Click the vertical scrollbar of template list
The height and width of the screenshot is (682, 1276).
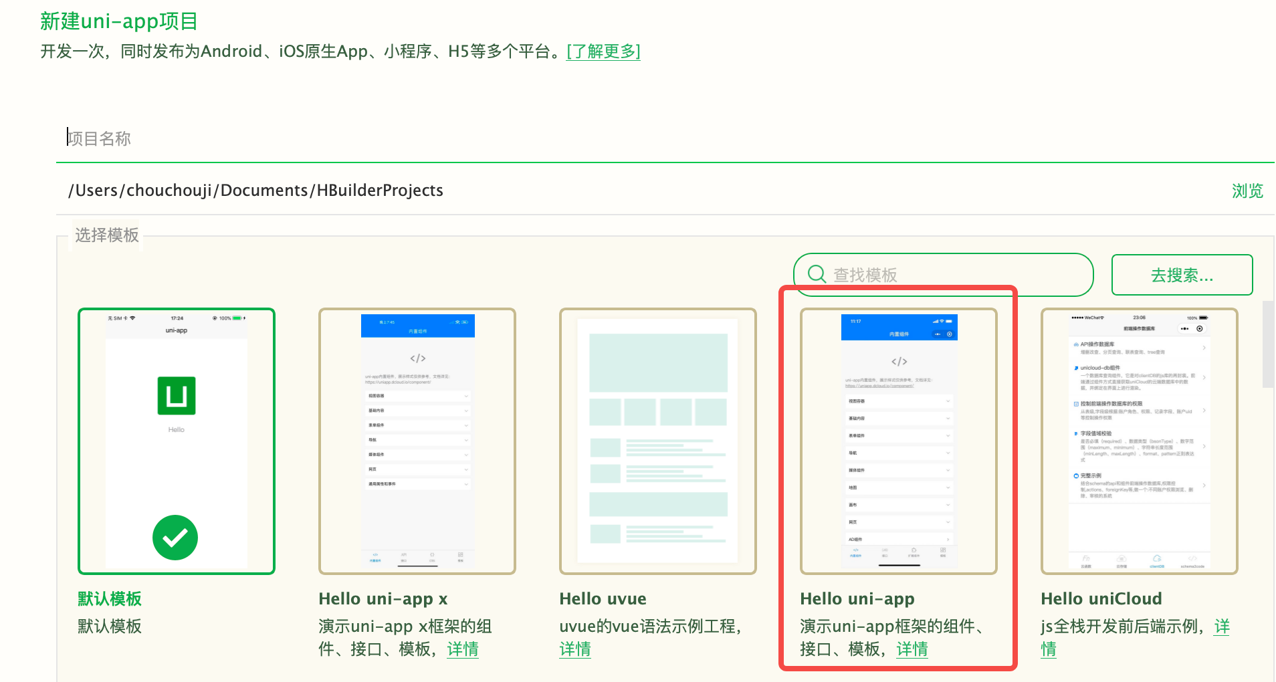point(1268,344)
